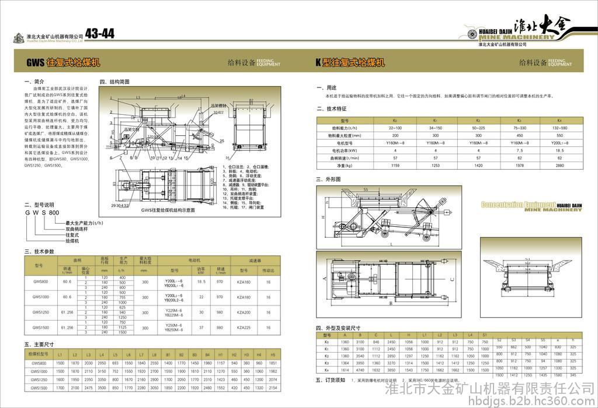Select the "四、结构简图" section heading

[x=115, y=82]
